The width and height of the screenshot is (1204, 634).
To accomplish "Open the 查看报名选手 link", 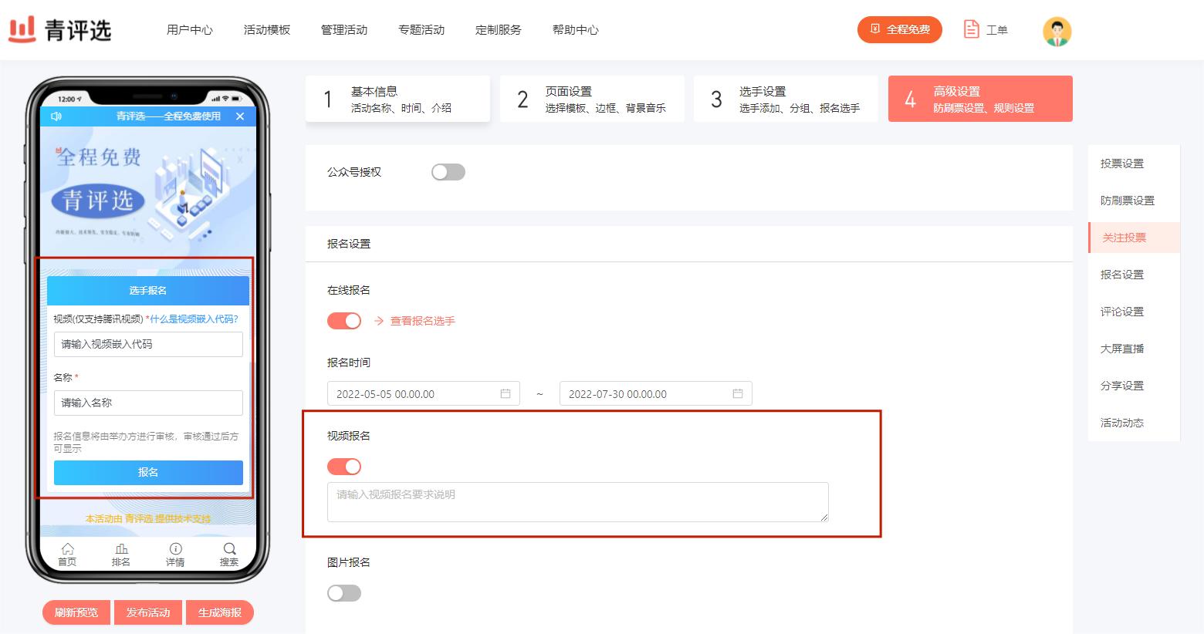I will [x=423, y=321].
